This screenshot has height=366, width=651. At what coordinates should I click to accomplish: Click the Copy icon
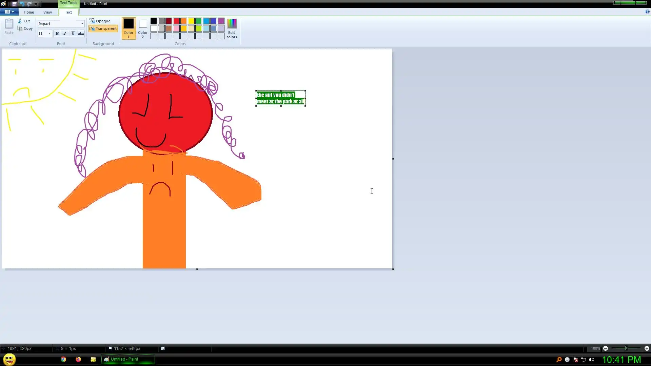point(20,29)
